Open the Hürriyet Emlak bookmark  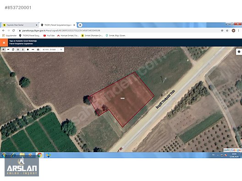coord(68,36)
